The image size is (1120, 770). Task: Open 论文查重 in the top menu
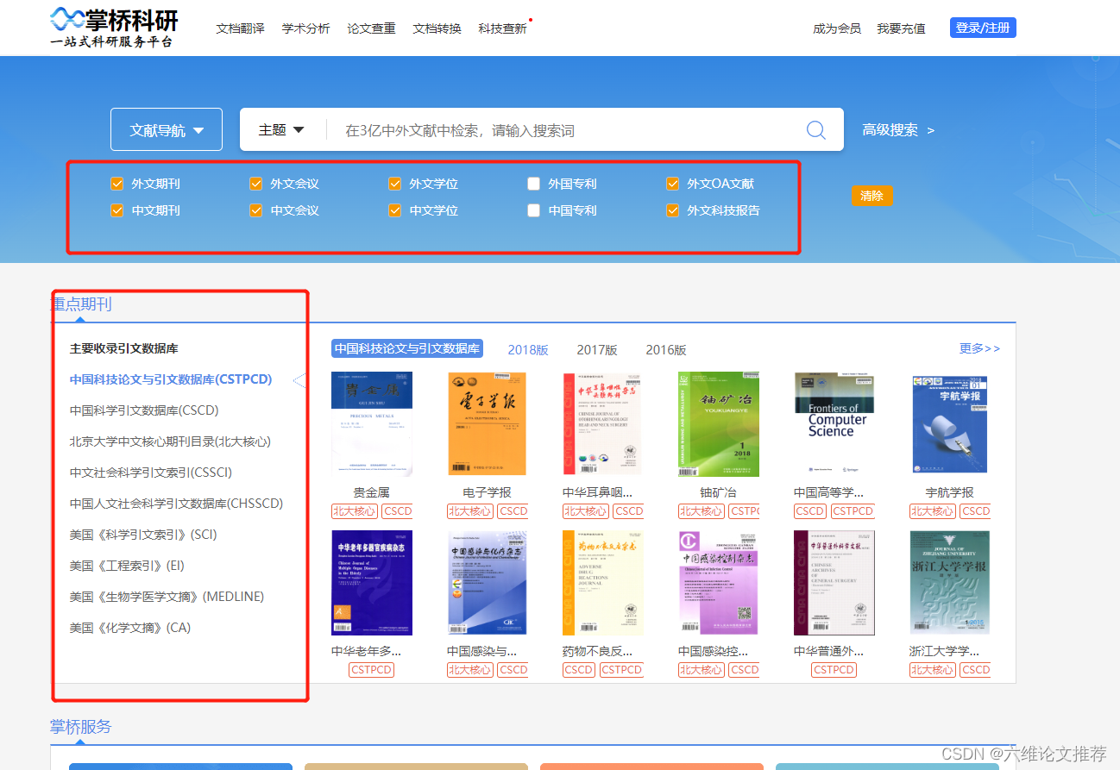click(371, 28)
